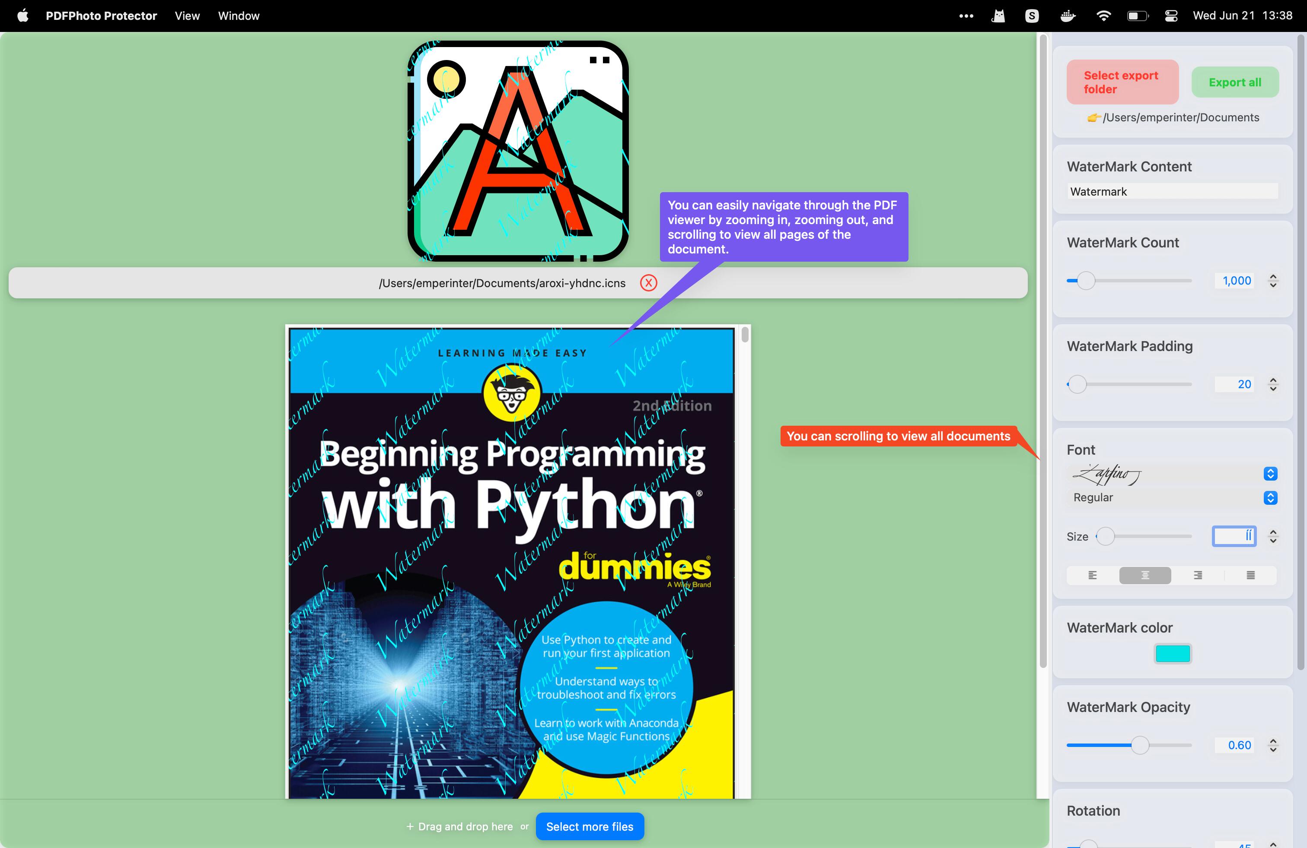Select left text alignment icon
The width and height of the screenshot is (1307, 848).
(1092, 575)
